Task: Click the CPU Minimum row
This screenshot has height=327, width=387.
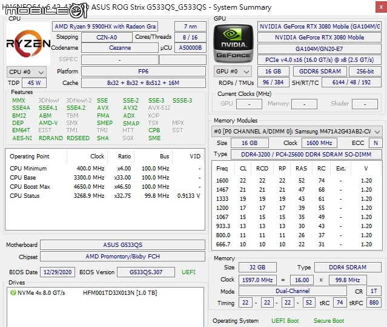Action: [105, 168]
